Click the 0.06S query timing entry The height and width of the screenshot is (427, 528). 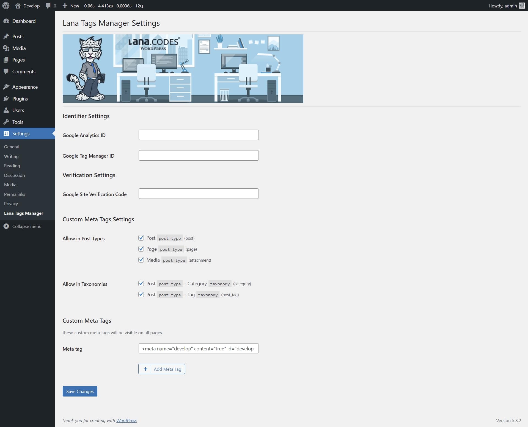click(89, 6)
